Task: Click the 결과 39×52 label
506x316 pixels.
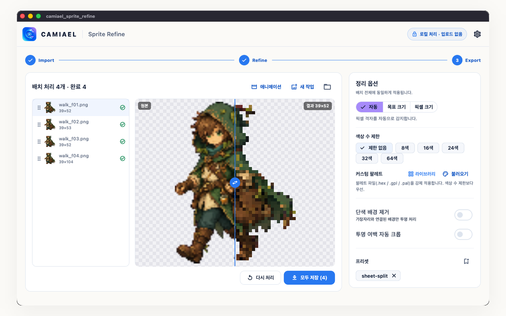Action: click(318, 106)
